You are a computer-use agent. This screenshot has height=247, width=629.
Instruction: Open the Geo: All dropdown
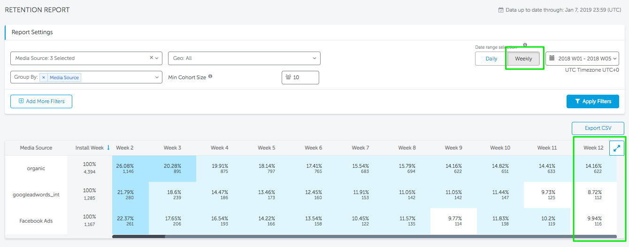(x=244, y=58)
